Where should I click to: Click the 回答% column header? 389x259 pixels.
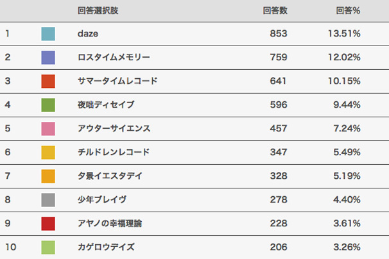pos(347,11)
